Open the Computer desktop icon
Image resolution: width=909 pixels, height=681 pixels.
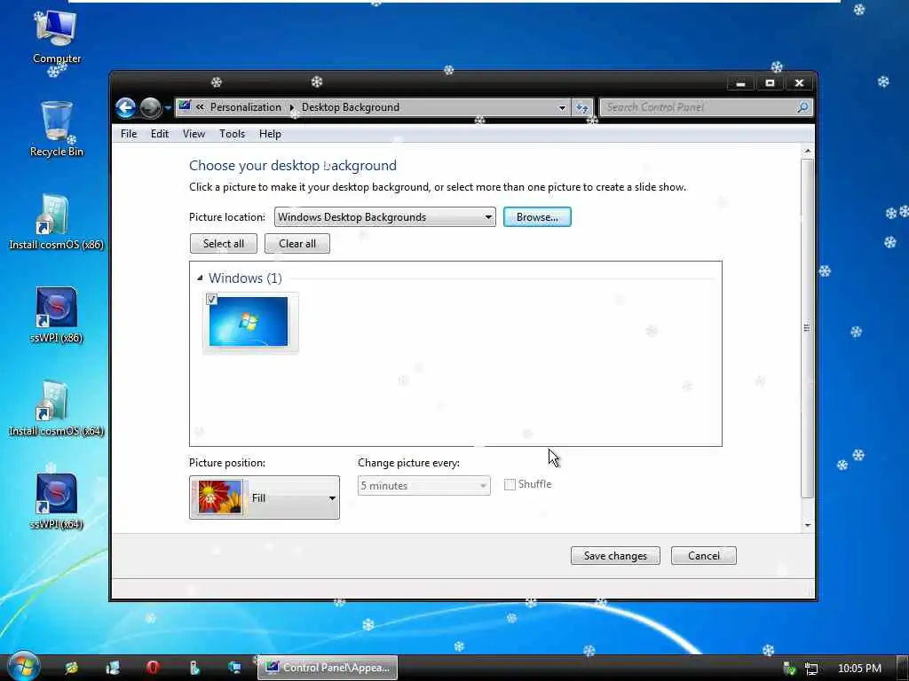pos(56,36)
